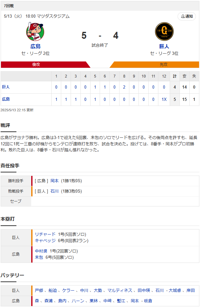Click the 試合終了 game status text

point(100,45)
